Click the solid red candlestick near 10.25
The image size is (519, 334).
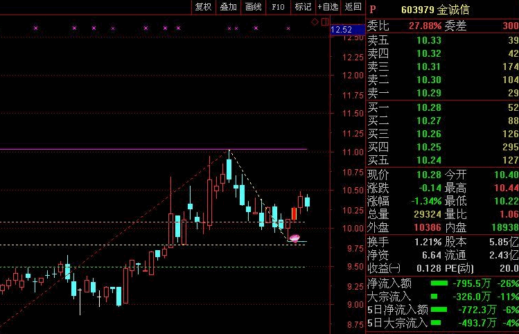[294, 214]
